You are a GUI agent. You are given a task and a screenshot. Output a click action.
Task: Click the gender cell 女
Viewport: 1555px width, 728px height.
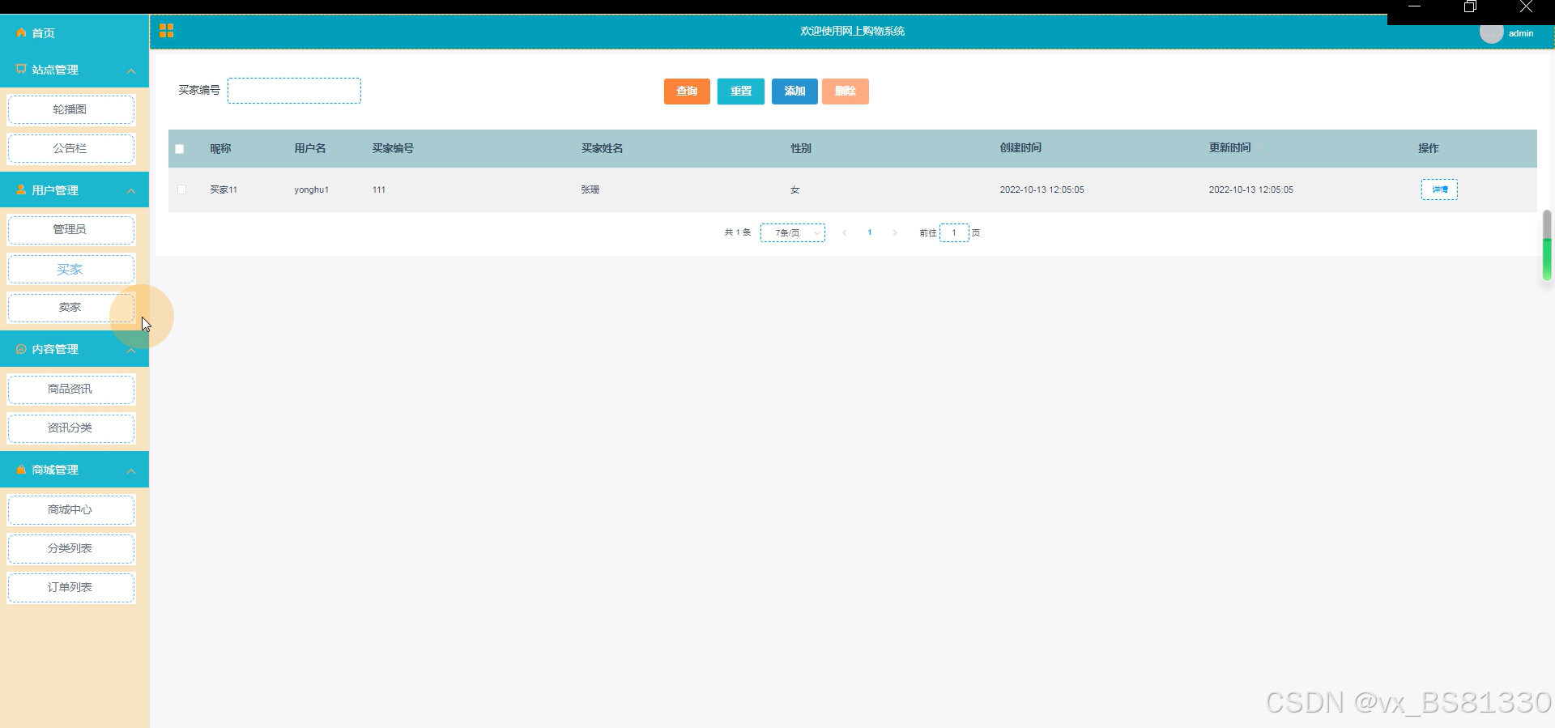tap(795, 189)
